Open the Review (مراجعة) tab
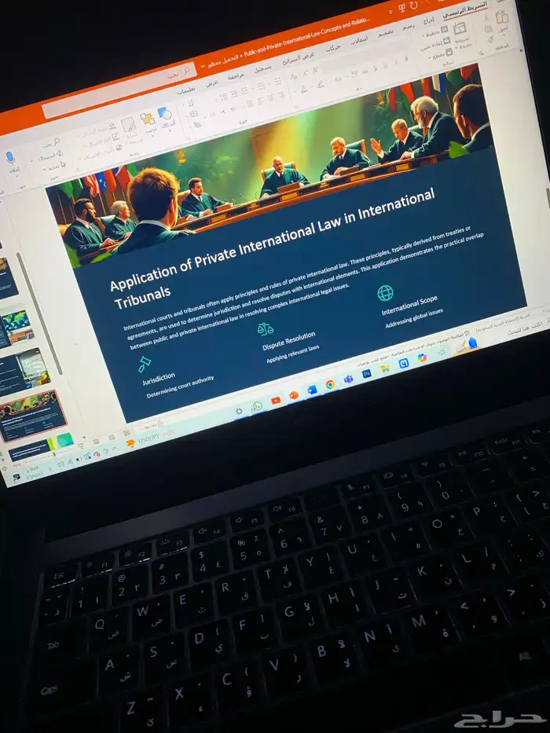The width and height of the screenshot is (550, 733). click(x=236, y=75)
